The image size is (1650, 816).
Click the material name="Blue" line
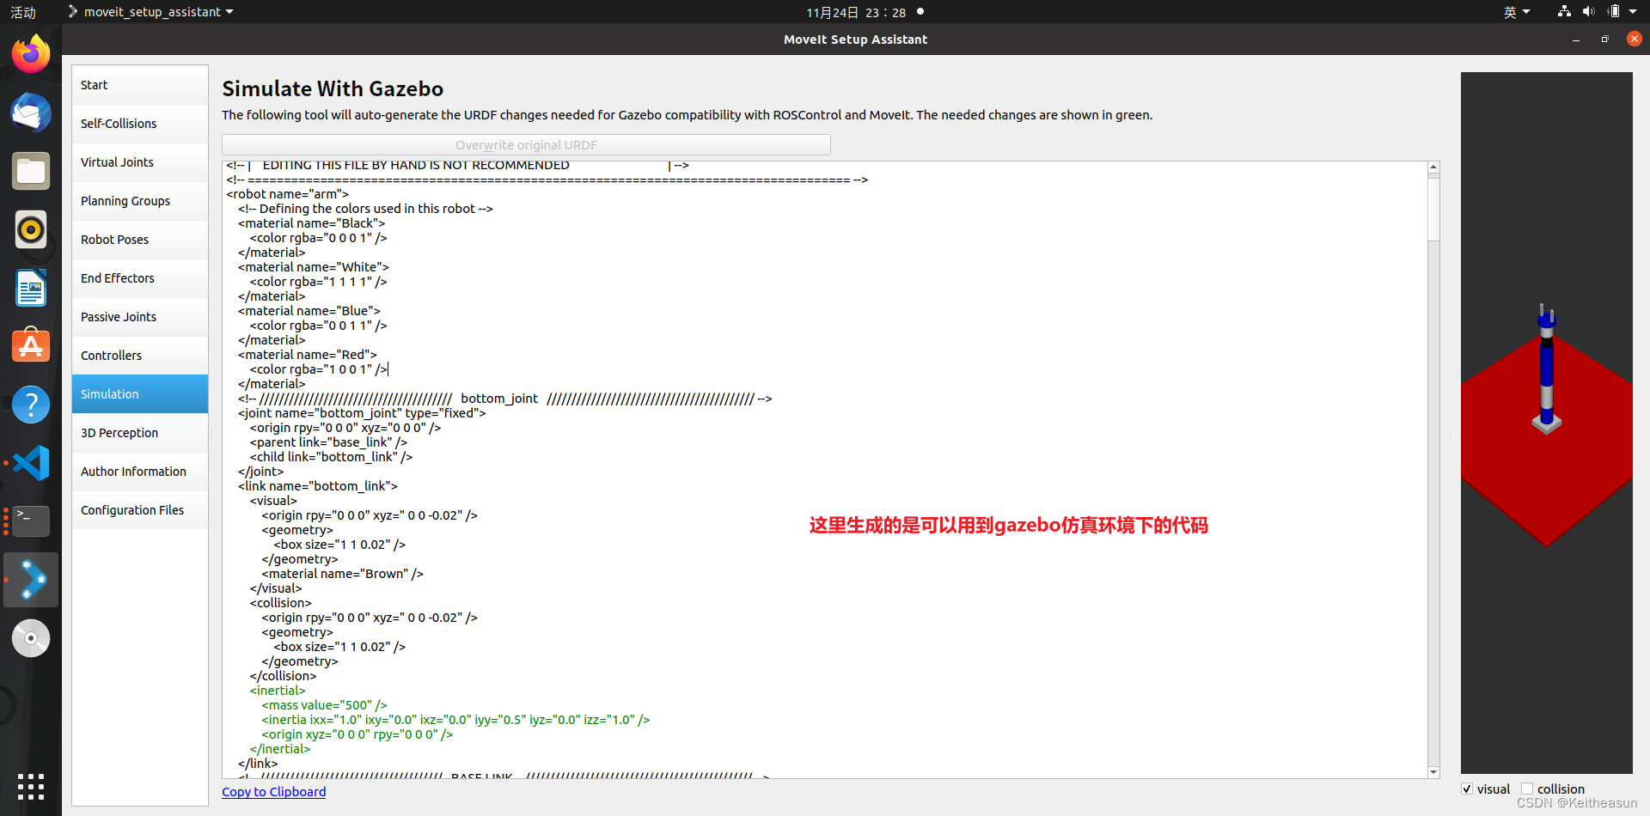coord(309,311)
